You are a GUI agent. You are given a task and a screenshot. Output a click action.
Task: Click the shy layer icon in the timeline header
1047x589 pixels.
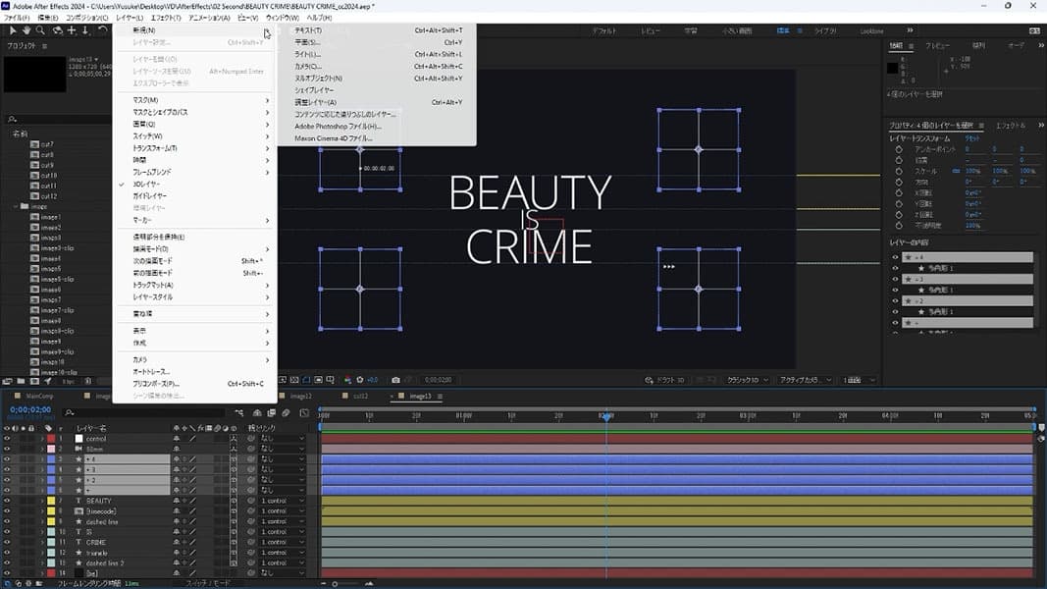click(x=257, y=413)
